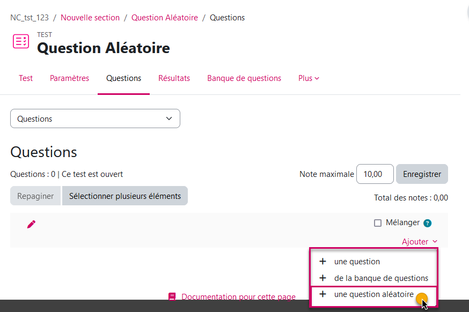Enable the Mélanger checkbox
469x312 pixels.
[x=378, y=222]
